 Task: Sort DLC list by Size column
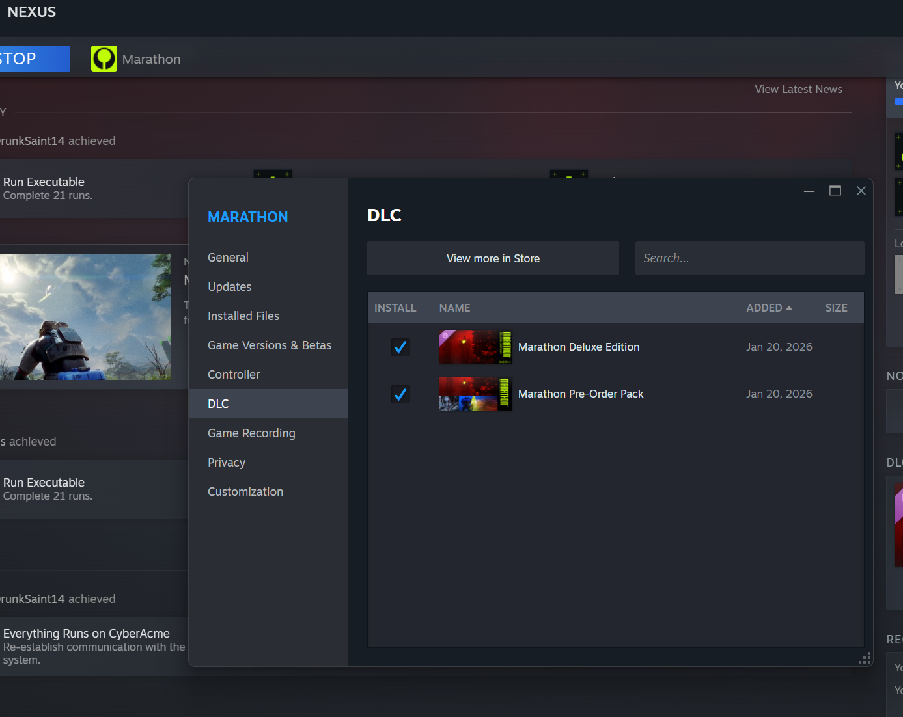[836, 308]
